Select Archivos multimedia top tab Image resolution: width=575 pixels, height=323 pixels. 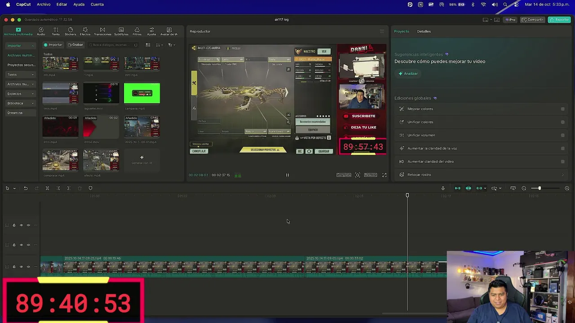point(18,31)
